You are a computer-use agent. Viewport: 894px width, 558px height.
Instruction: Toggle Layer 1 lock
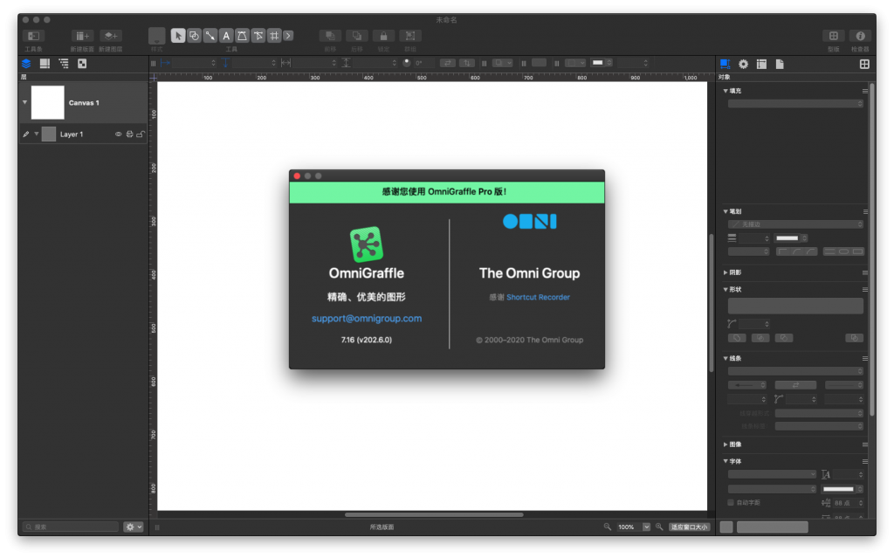tap(141, 134)
